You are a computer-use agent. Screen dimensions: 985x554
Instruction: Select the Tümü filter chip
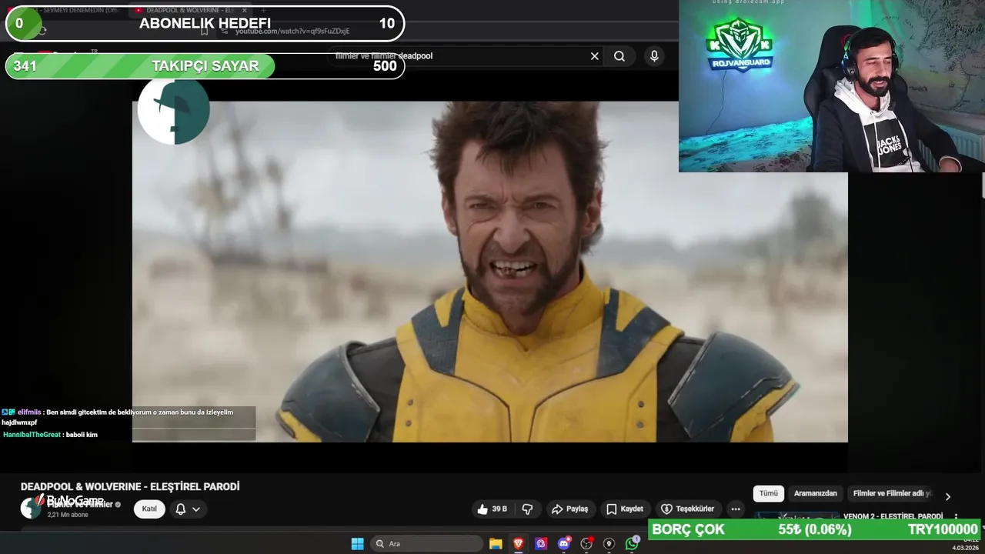(x=768, y=493)
